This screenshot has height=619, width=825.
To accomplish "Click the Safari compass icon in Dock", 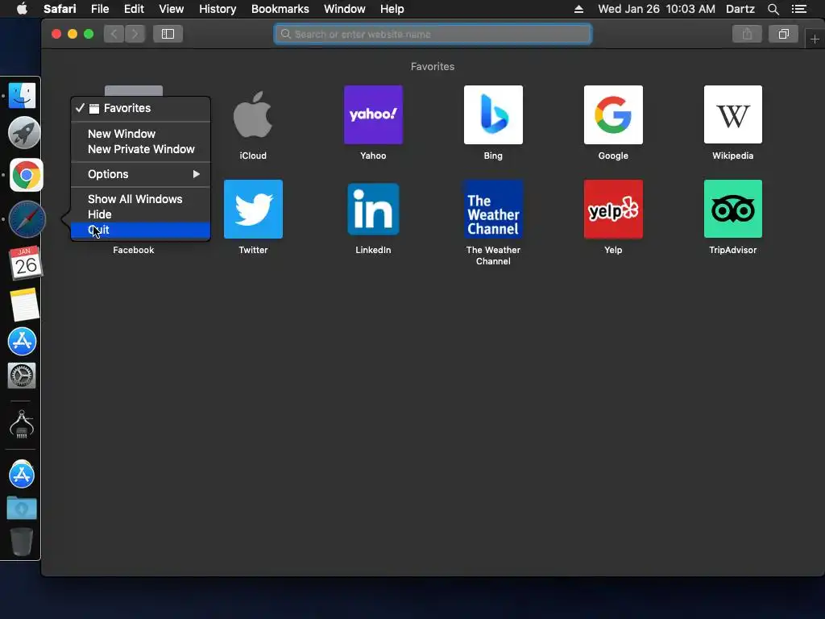I will pyautogui.click(x=27, y=219).
